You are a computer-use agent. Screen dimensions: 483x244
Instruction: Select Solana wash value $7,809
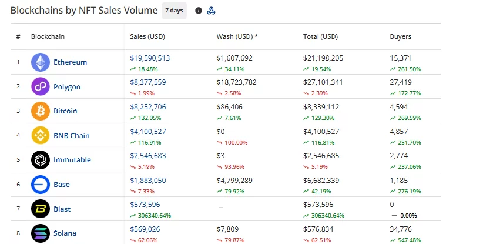[227, 229]
